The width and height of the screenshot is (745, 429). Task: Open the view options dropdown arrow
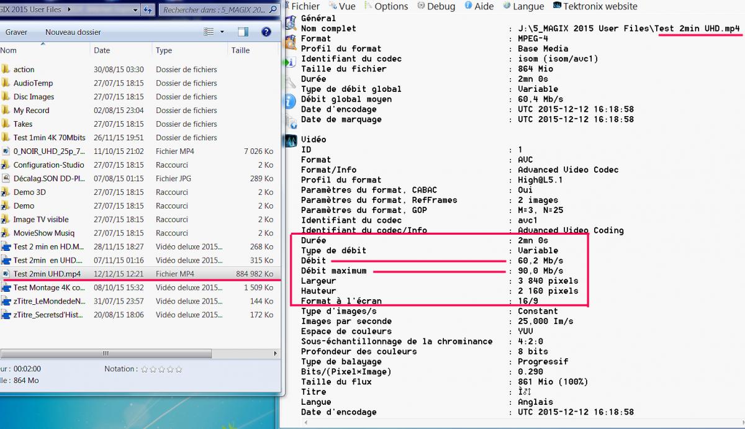(x=222, y=32)
